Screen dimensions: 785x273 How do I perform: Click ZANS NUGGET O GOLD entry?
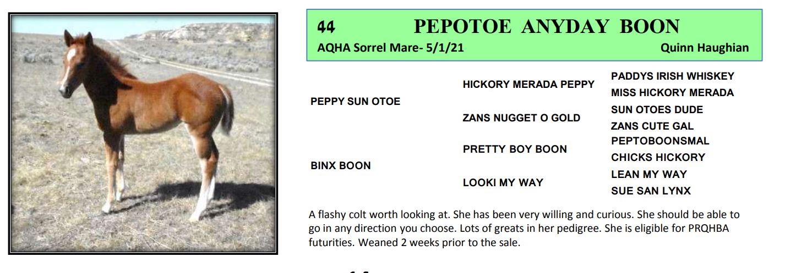(521, 118)
